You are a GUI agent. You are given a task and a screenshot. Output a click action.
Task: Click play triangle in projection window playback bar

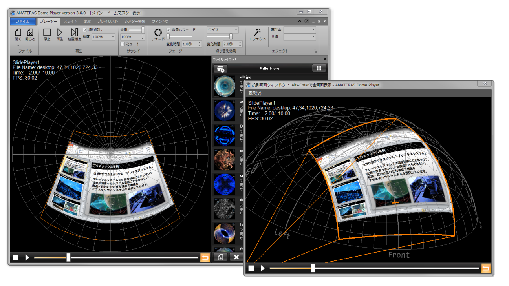(263, 268)
